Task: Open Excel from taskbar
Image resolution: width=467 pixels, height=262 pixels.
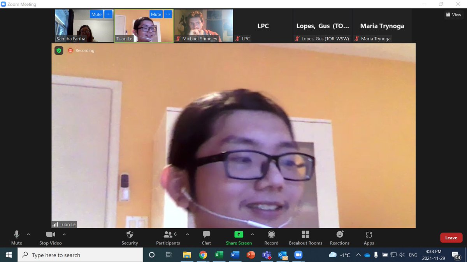Action: tap(219, 255)
